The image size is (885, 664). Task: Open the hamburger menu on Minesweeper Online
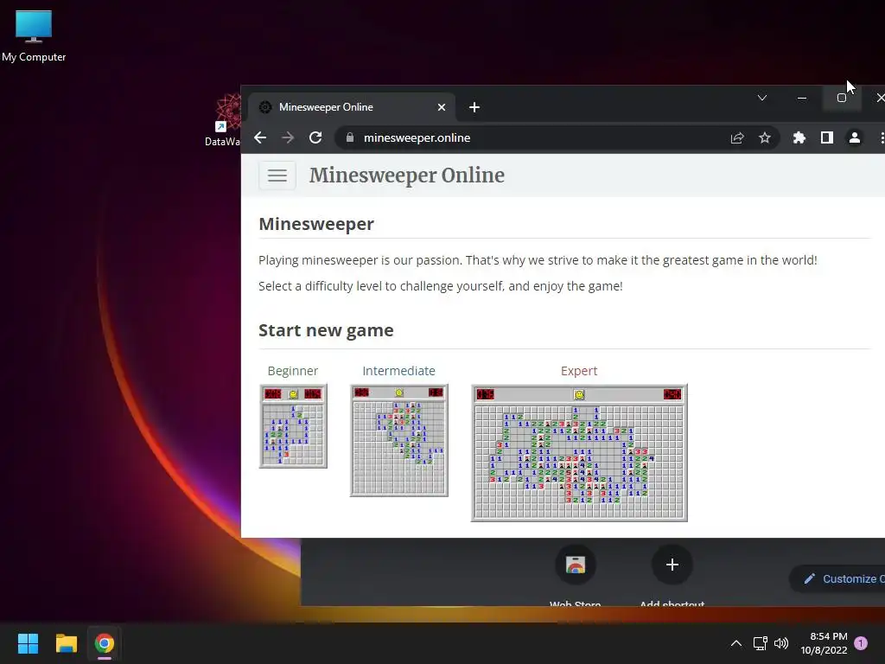tap(277, 176)
